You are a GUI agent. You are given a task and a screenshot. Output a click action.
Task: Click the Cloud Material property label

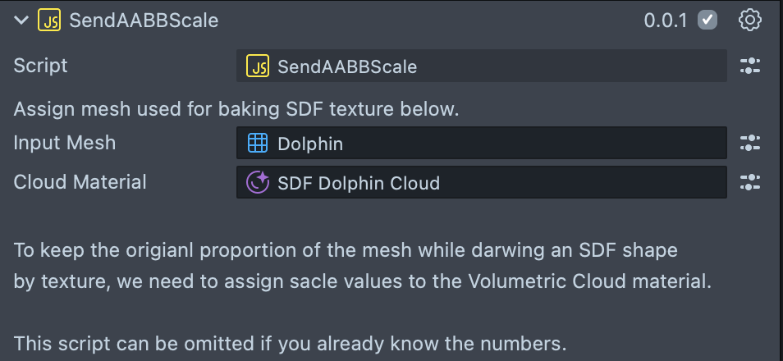pyautogui.click(x=80, y=182)
